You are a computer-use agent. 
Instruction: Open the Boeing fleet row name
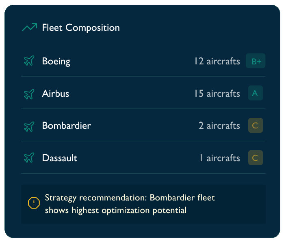coord(56,61)
